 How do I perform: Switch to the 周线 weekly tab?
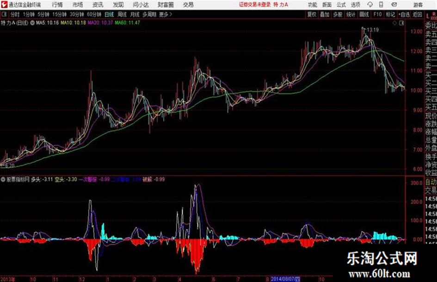point(122,14)
